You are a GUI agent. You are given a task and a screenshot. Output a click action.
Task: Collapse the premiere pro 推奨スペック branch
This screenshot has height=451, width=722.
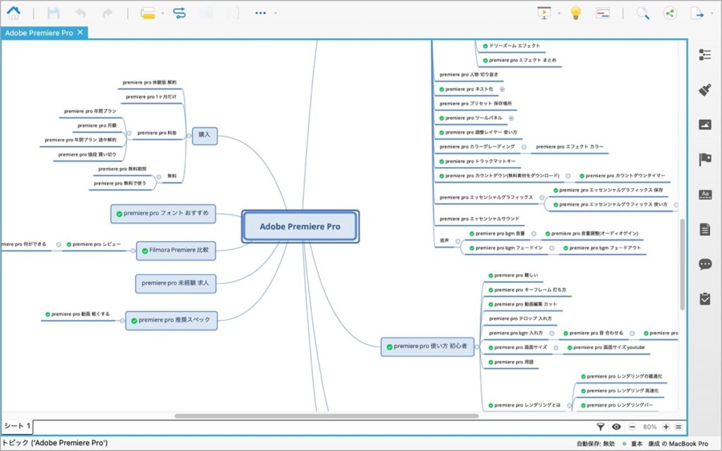[x=122, y=321]
